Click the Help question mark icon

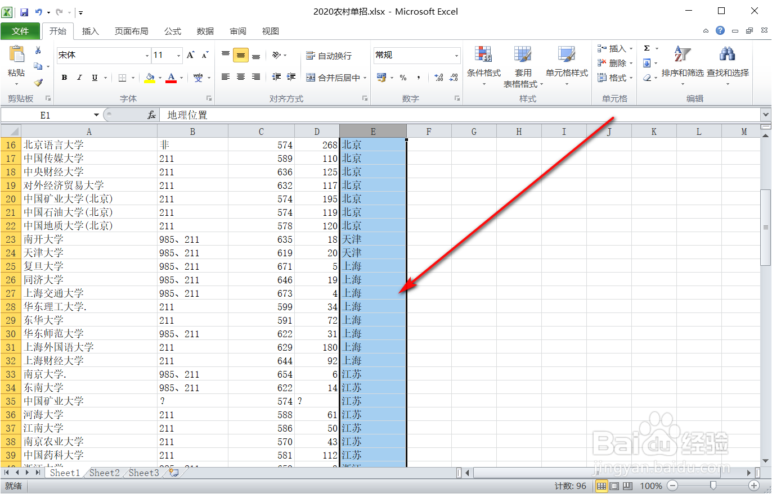[x=720, y=30]
